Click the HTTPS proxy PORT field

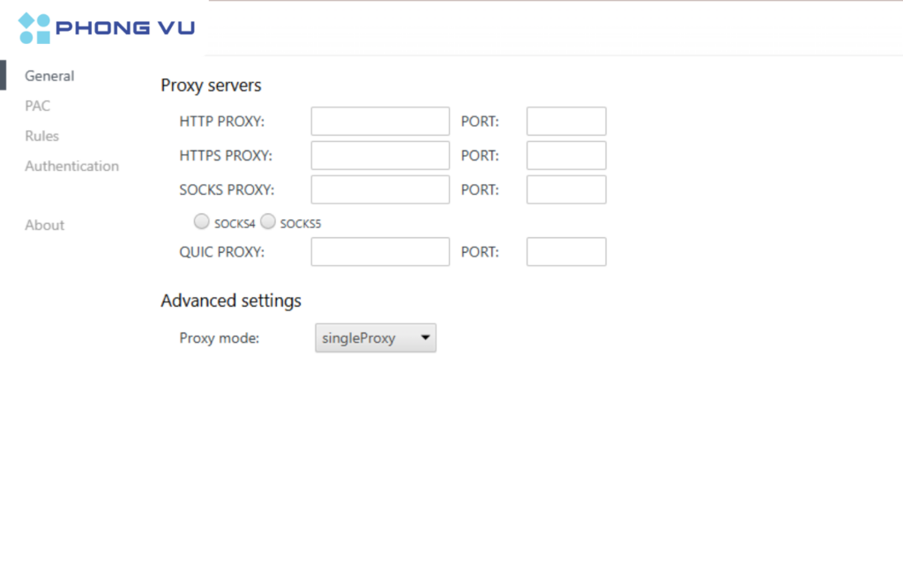coord(565,155)
